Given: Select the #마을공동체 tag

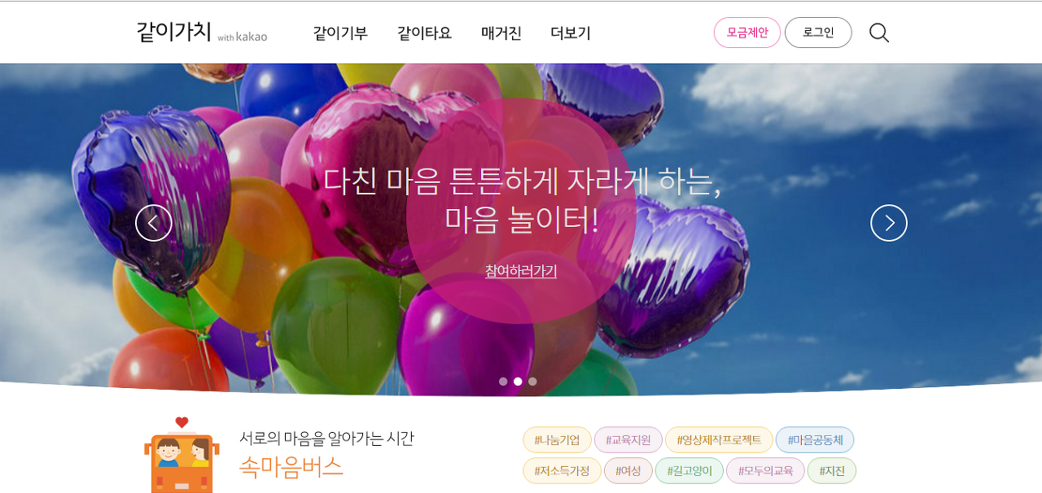Looking at the screenshot, I should [815, 440].
